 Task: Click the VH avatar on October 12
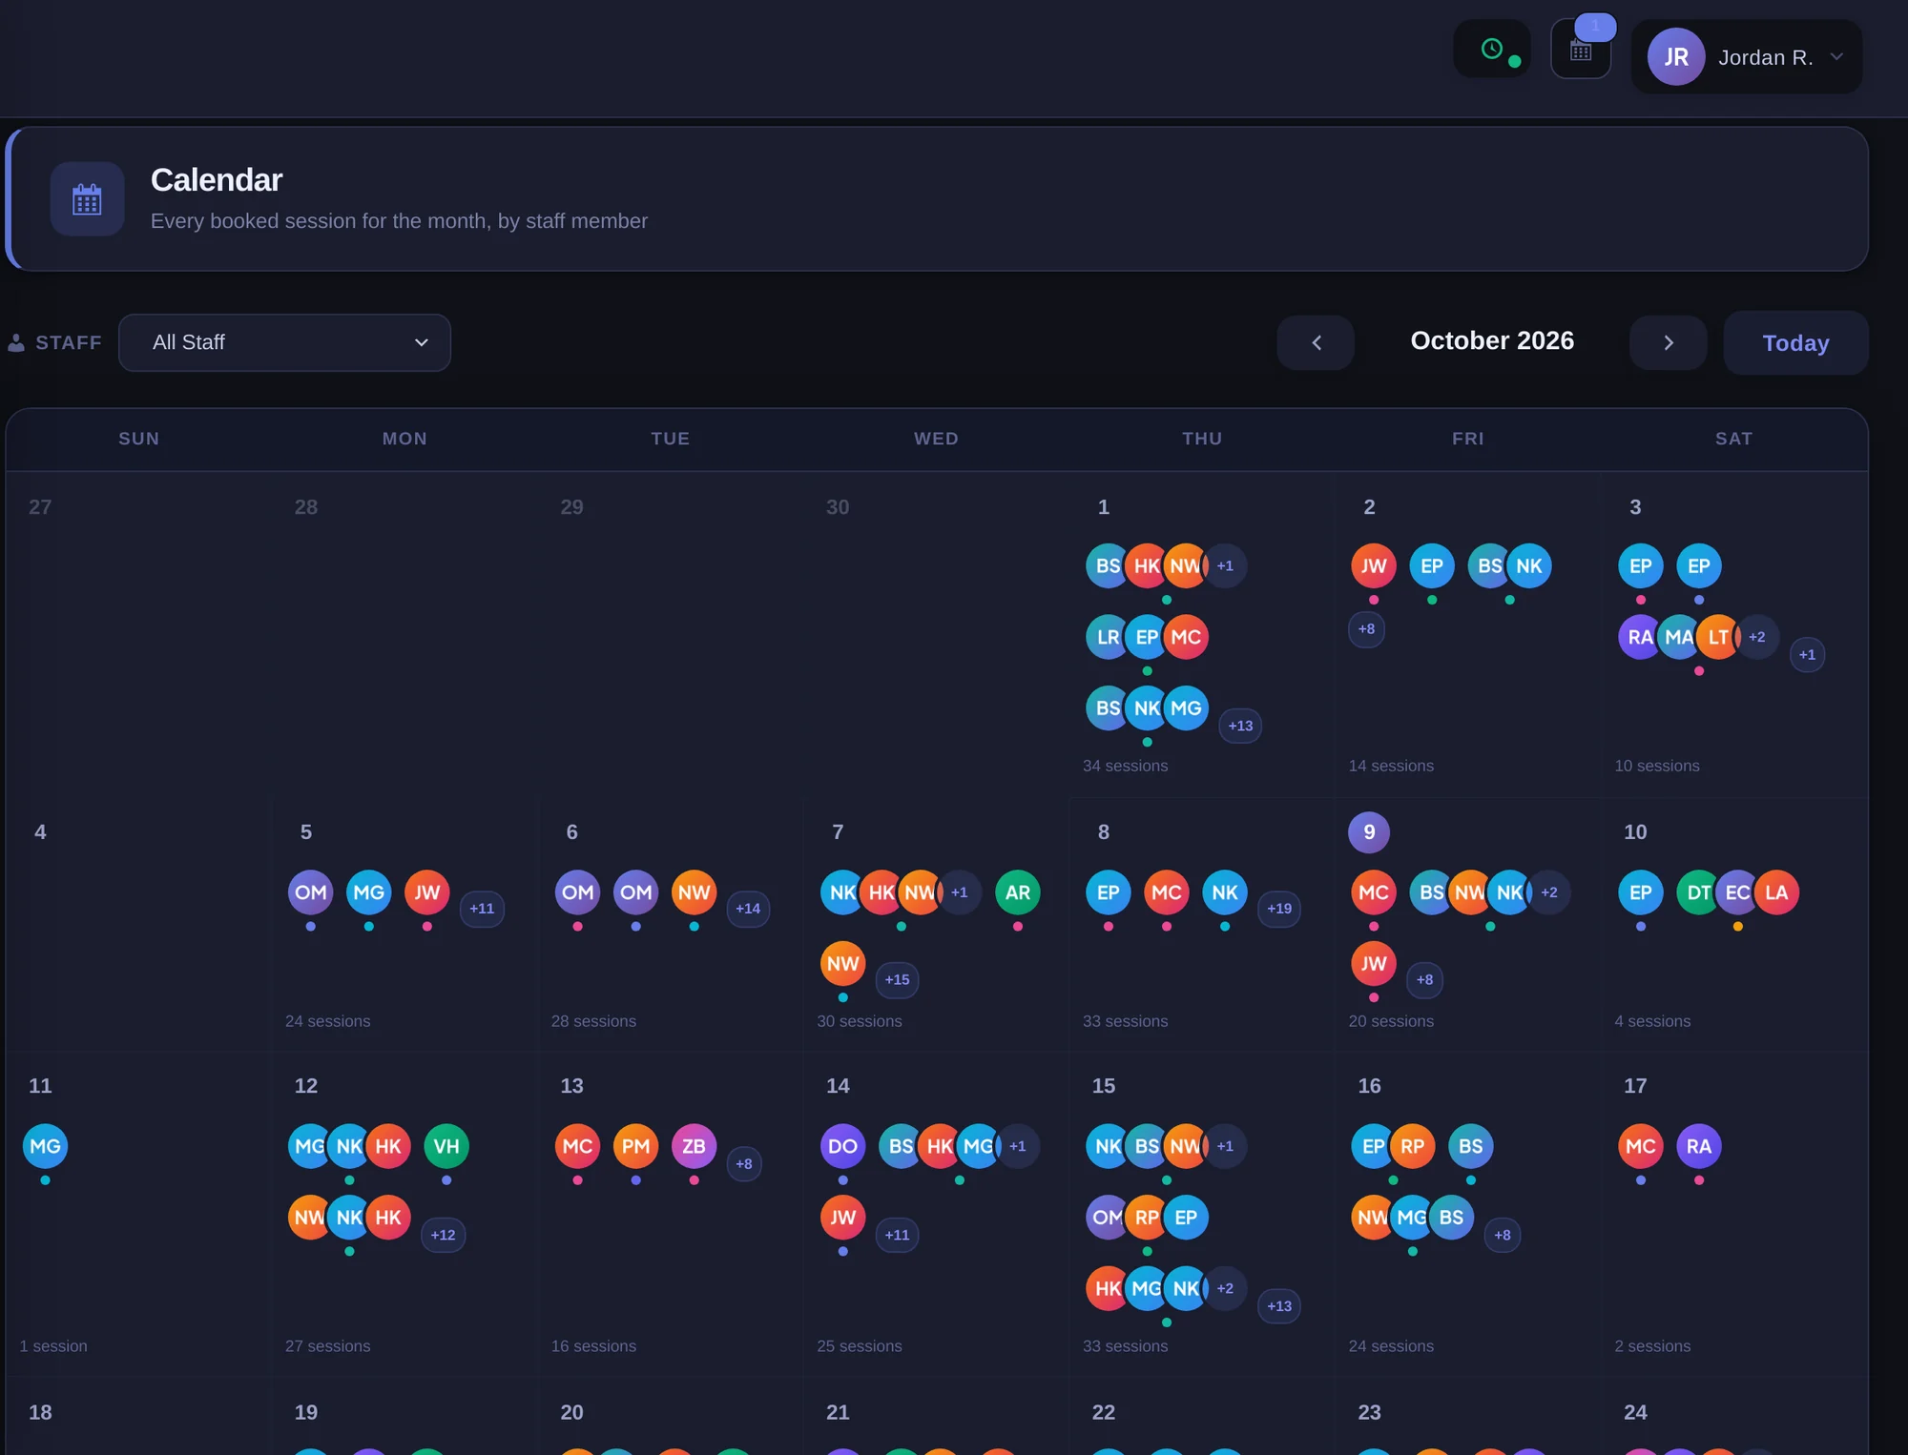pos(446,1146)
